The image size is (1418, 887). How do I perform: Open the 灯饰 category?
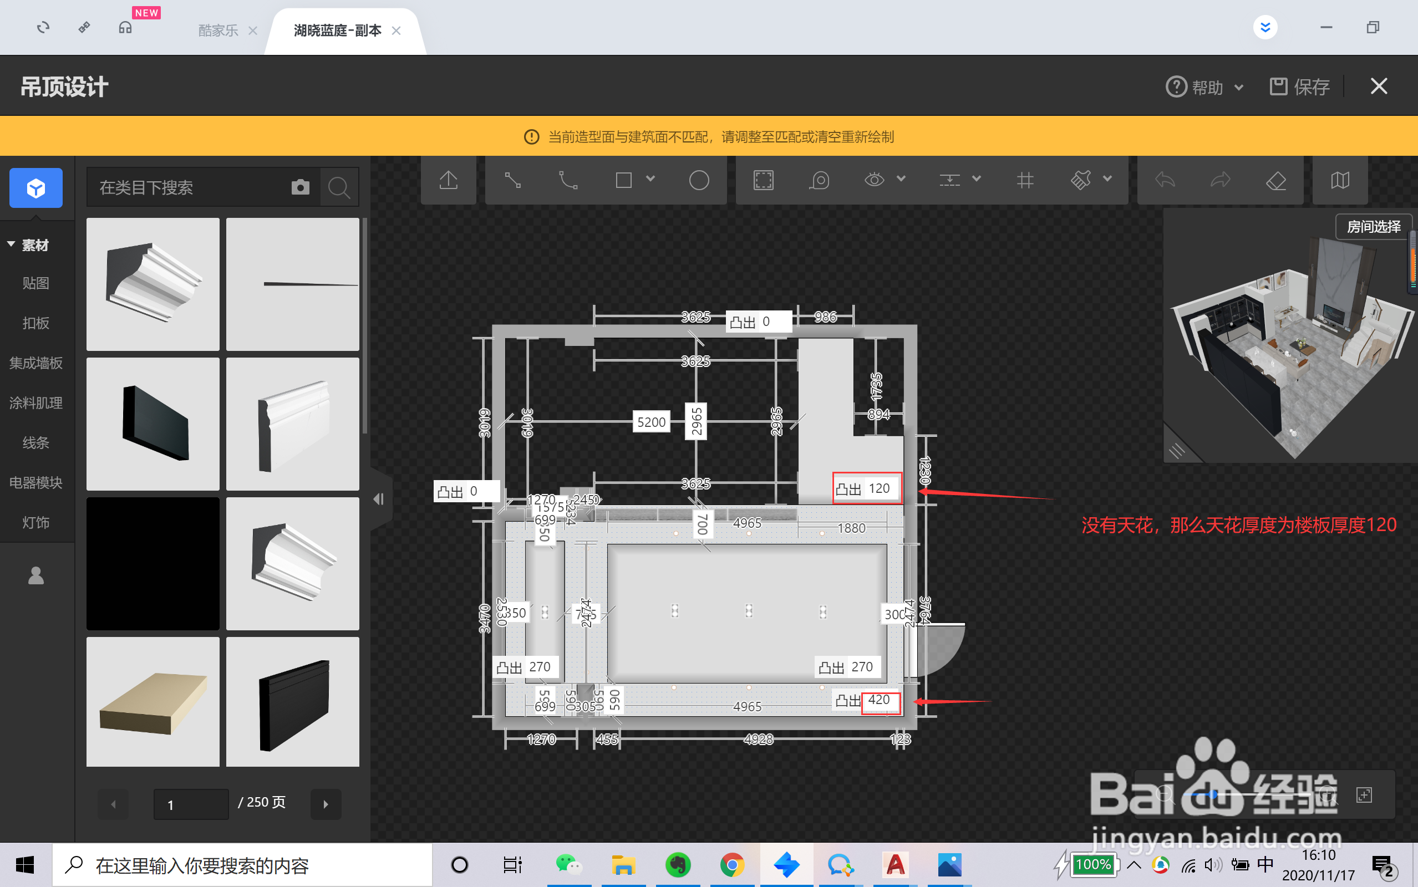[36, 523]
